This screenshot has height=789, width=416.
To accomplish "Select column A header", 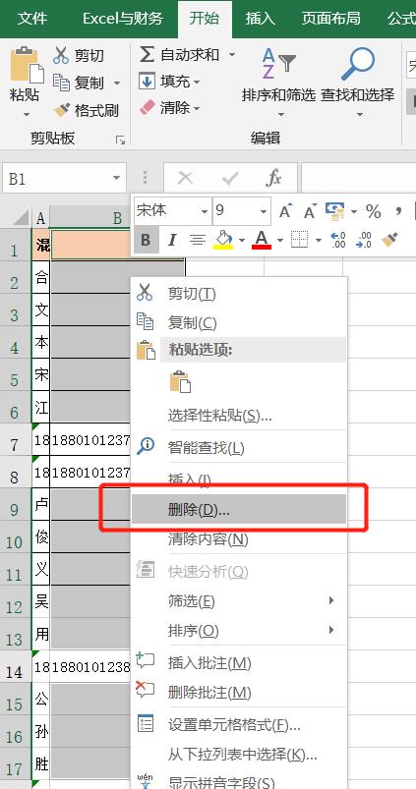I will (40, 218).
